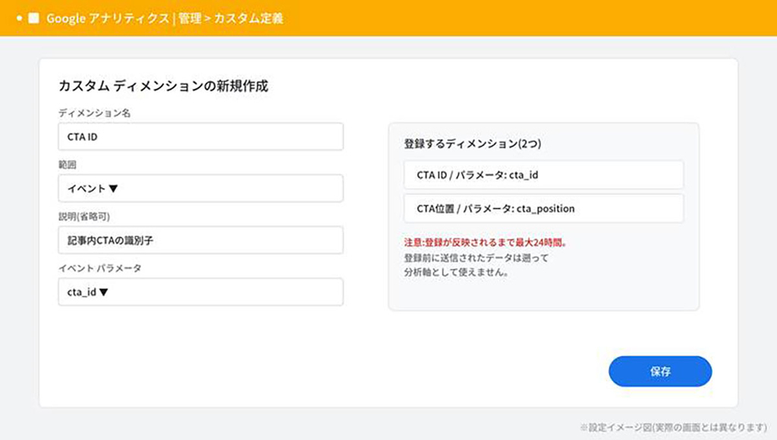Click the text 分析軸として使えません。
This screenshot has height=440, width=777.
[456, 272]
